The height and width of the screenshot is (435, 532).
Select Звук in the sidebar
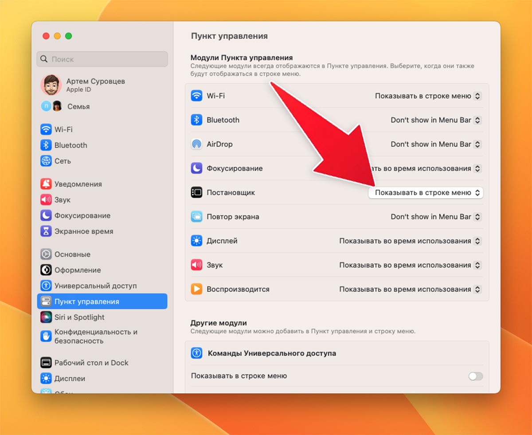[102, 200]
